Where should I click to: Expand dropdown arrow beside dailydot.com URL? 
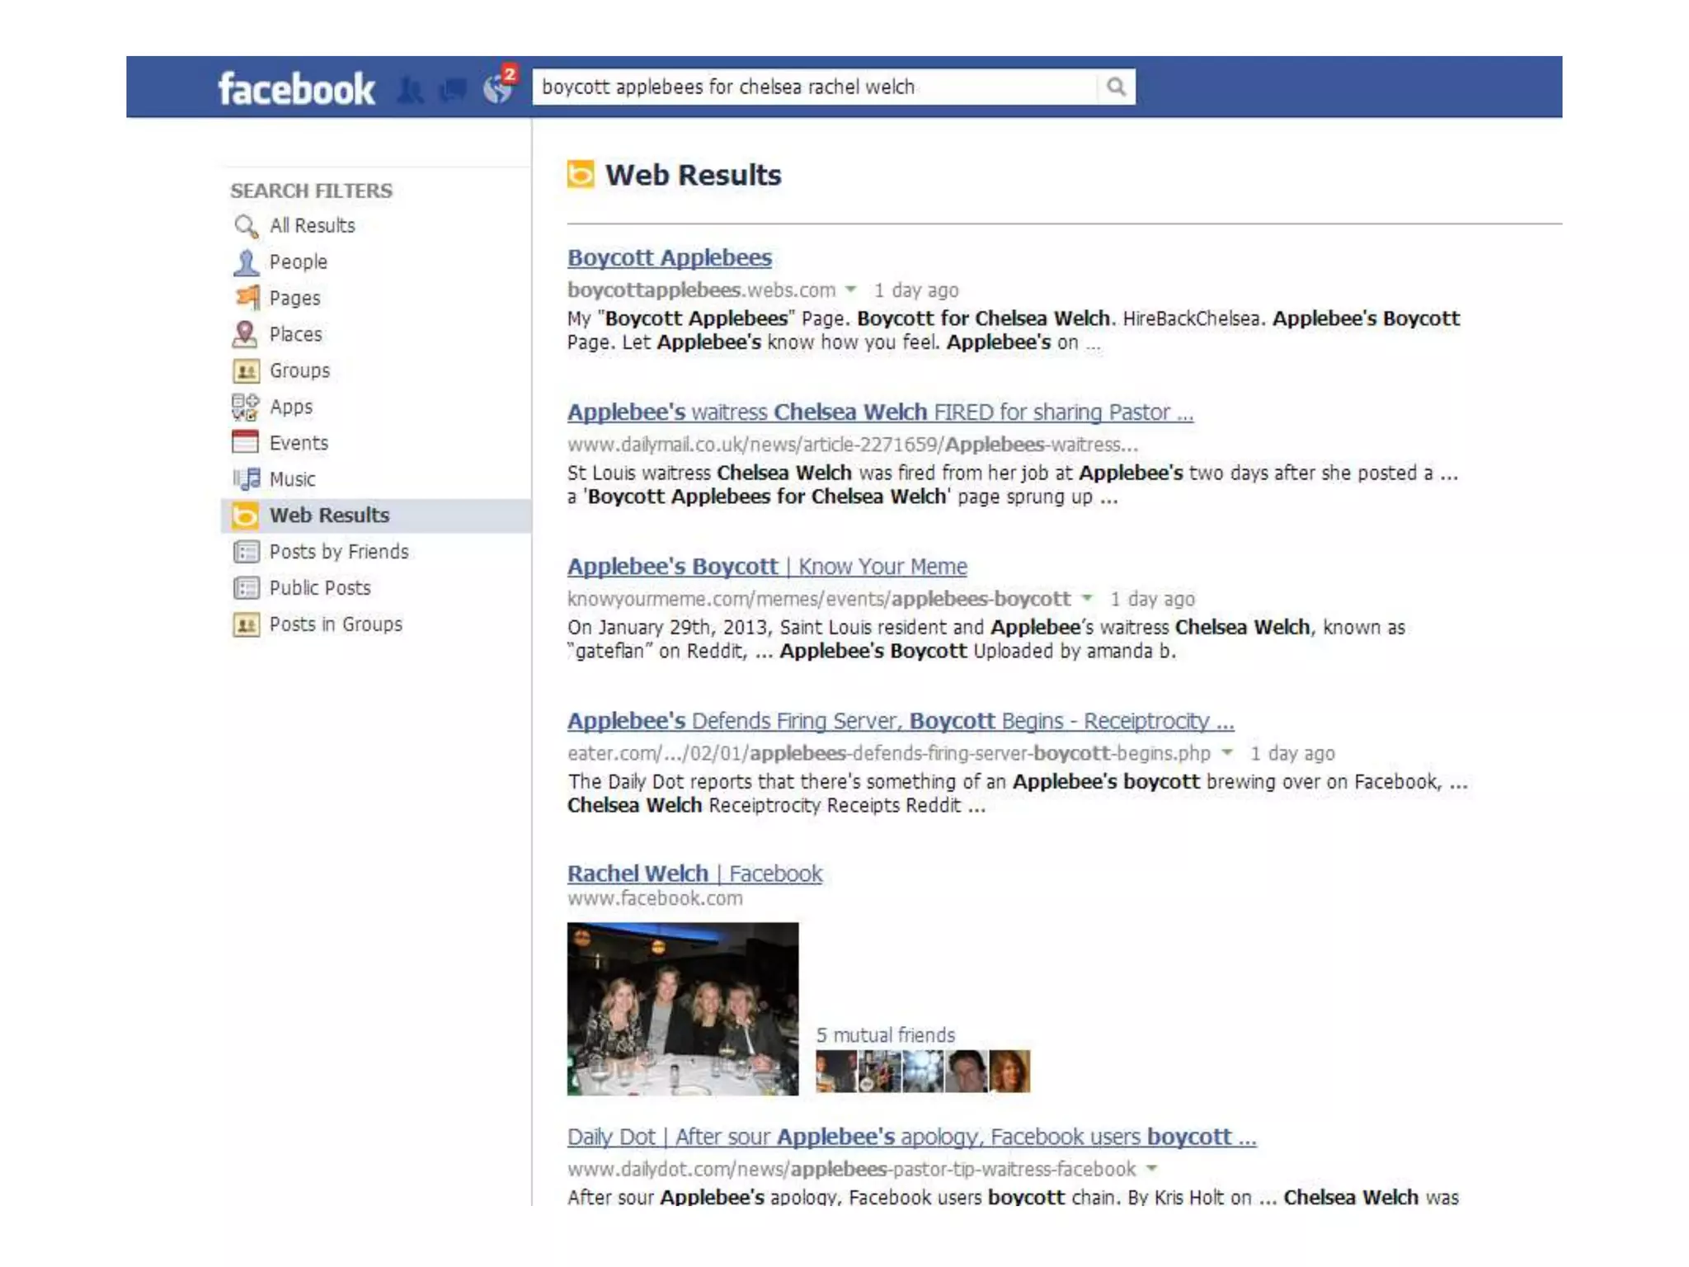pyautogui.click(x=1152, y=1168)
